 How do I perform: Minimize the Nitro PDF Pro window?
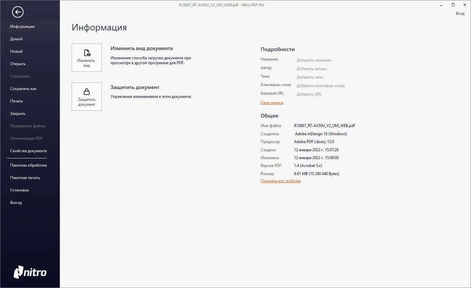coord(442,5)
